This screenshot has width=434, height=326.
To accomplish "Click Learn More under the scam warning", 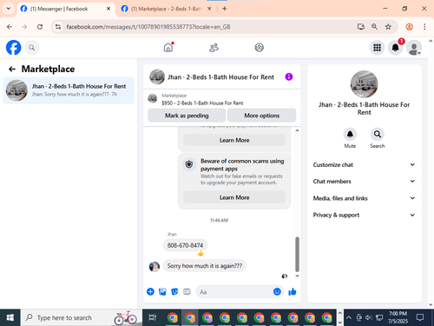I will pyautogui.click(x=234, y=197).
